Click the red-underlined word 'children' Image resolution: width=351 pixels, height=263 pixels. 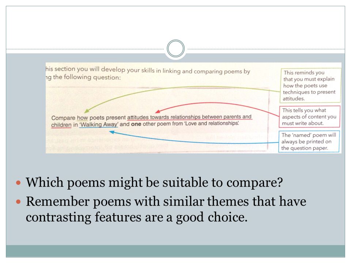tap(61, 125)
